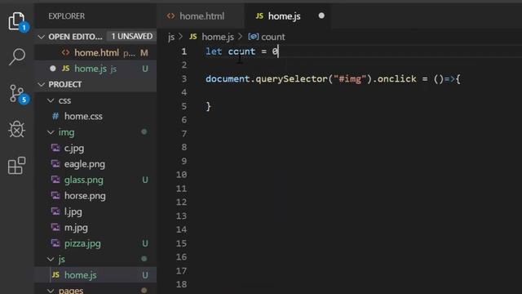Open the Extensions view
This screenshot has width=522, height=294.
[x=16, y=165]
